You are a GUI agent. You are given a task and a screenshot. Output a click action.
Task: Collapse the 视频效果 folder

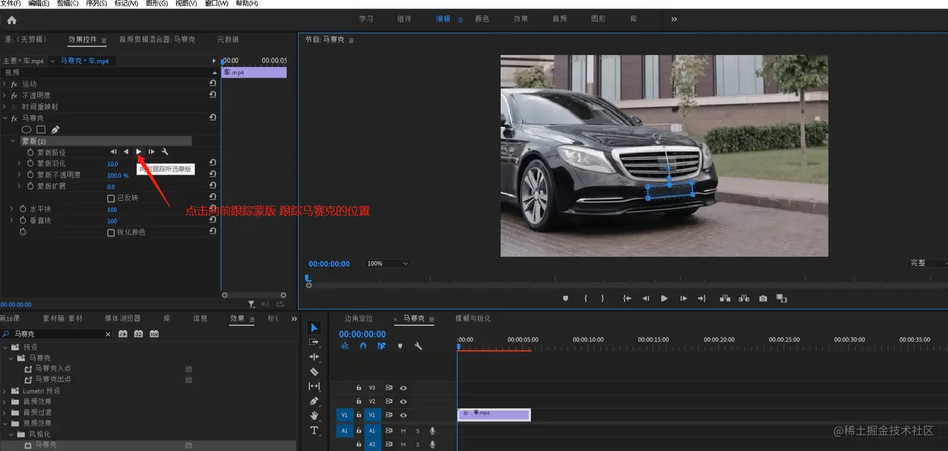point(6,423)
